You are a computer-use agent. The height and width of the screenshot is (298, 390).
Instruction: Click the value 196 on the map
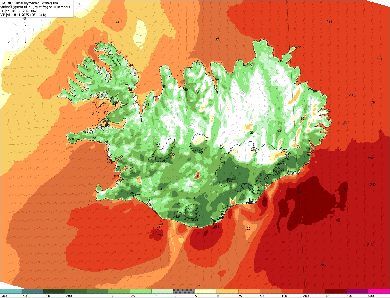click(x=329, y=21)
